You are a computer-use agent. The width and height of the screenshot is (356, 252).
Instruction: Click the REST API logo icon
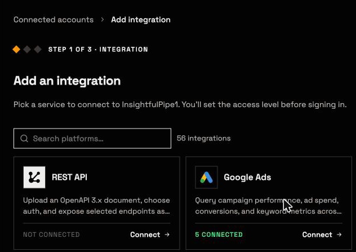[x=34, y=177]
